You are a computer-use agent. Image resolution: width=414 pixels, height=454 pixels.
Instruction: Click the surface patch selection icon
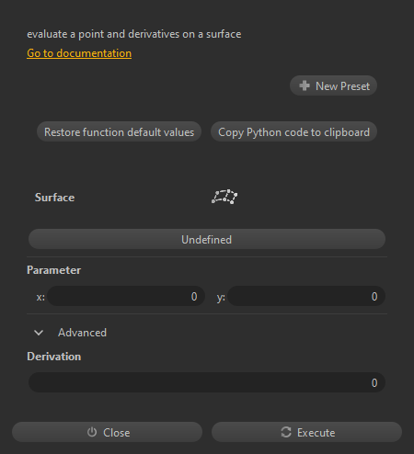[224, 197]
